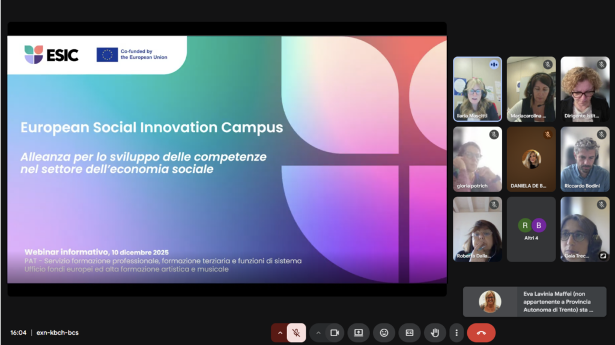Unmute the microphone
615x345 pixels.
[x=296, y=332]
